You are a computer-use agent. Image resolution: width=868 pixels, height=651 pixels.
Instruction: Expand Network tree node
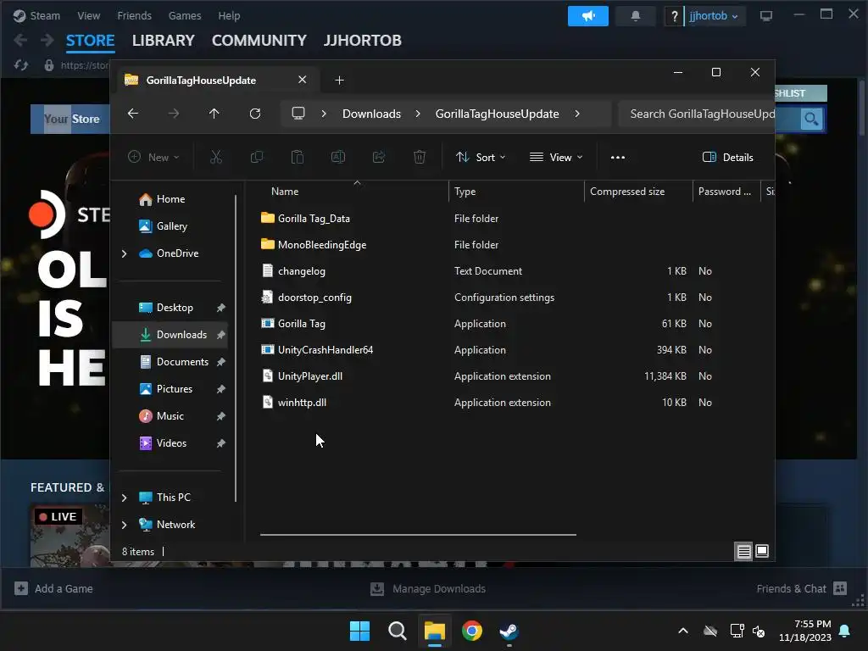124,525
